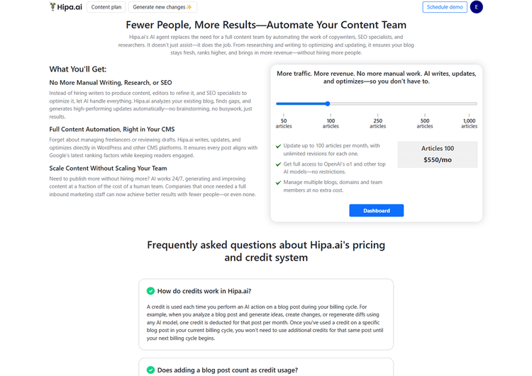Click the 100 articles label under slider
Screen dimensions: 532x376
click(x=331, y=123)
